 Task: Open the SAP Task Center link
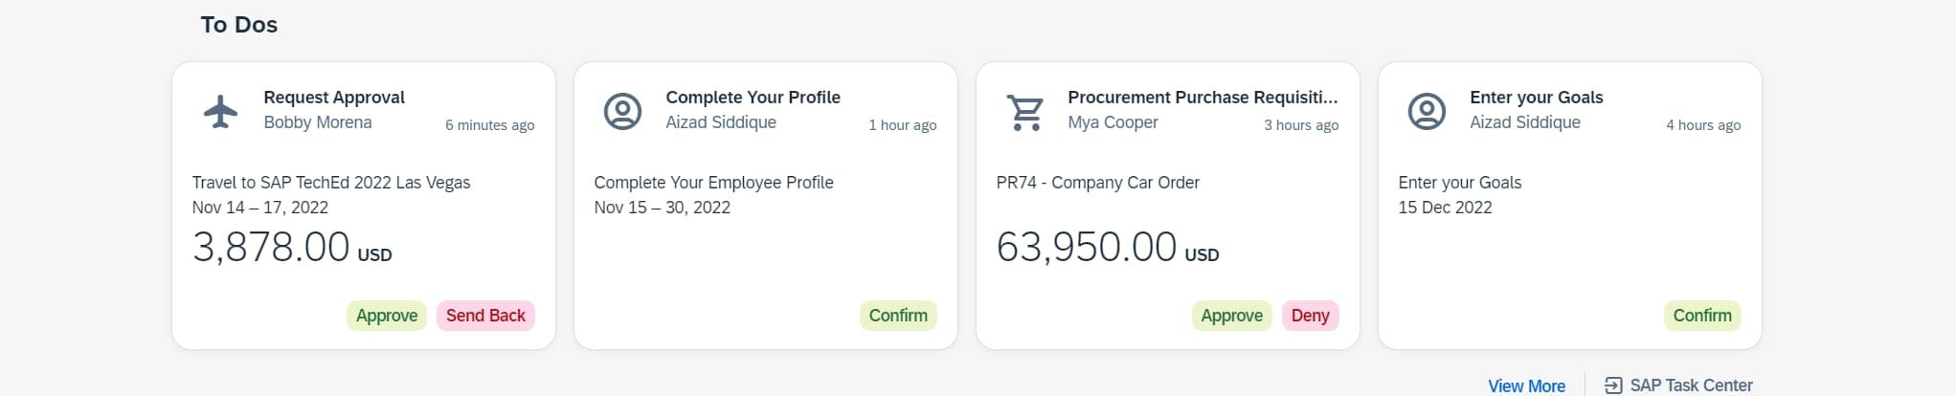click(1691, 385)
